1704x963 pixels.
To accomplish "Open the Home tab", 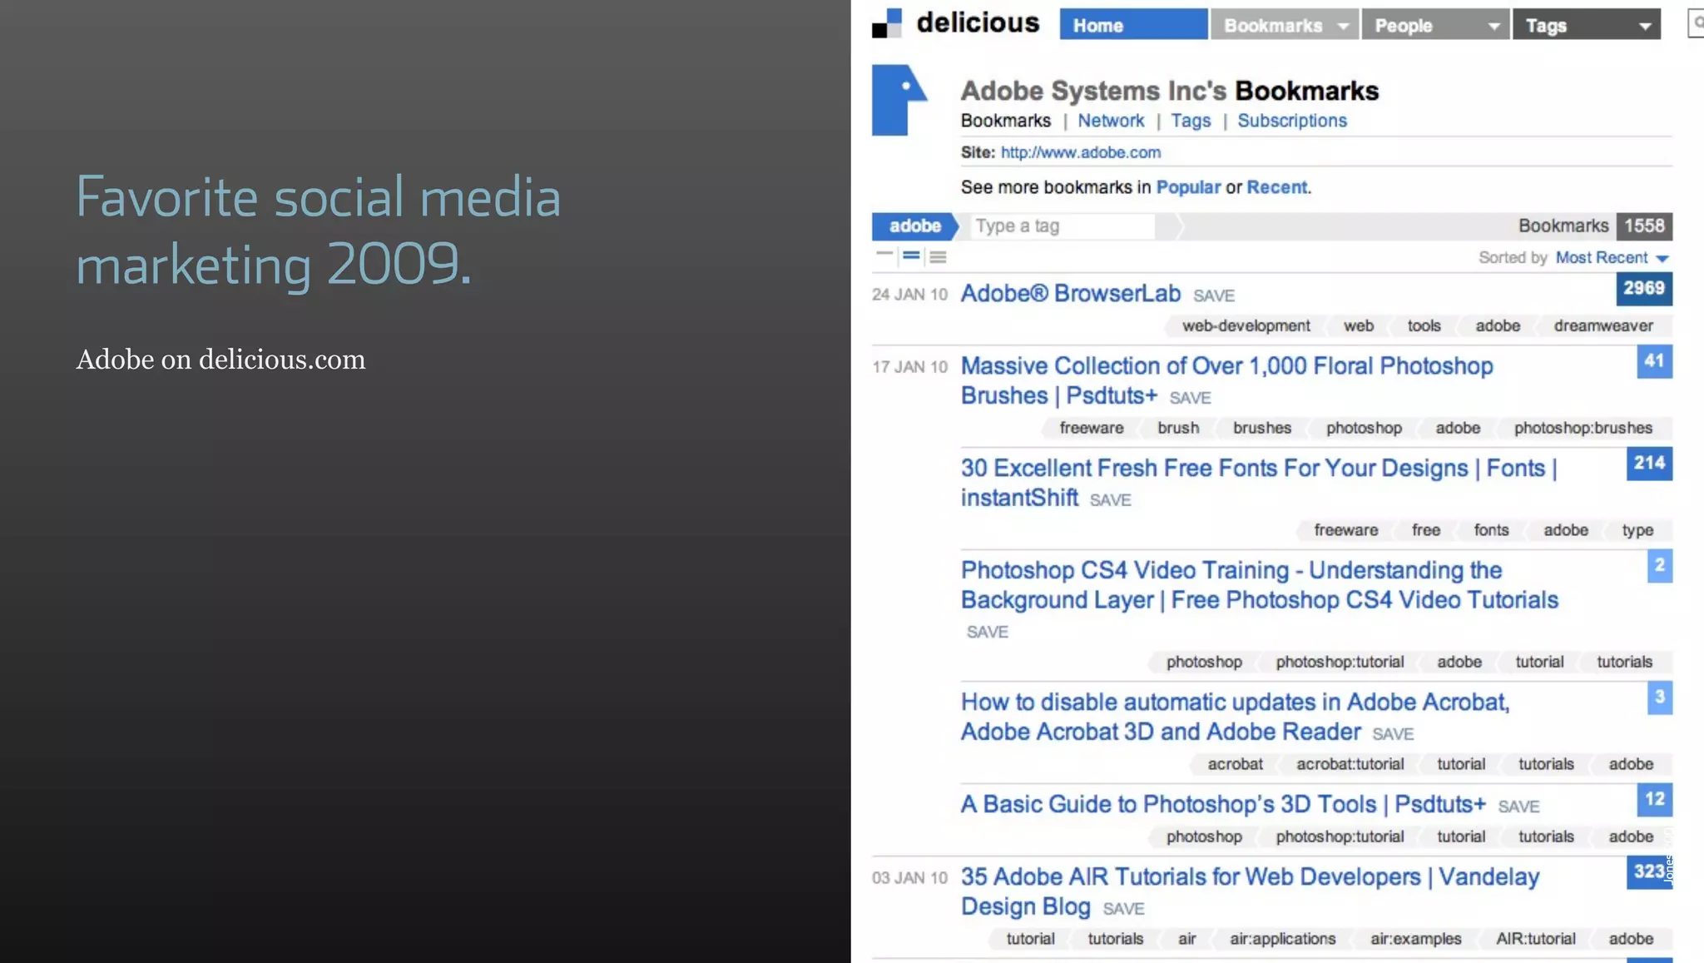I will pos(1133,25).
